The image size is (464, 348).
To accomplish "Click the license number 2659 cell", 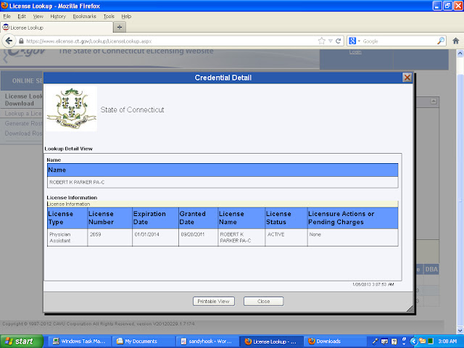I will click(109, 237).
